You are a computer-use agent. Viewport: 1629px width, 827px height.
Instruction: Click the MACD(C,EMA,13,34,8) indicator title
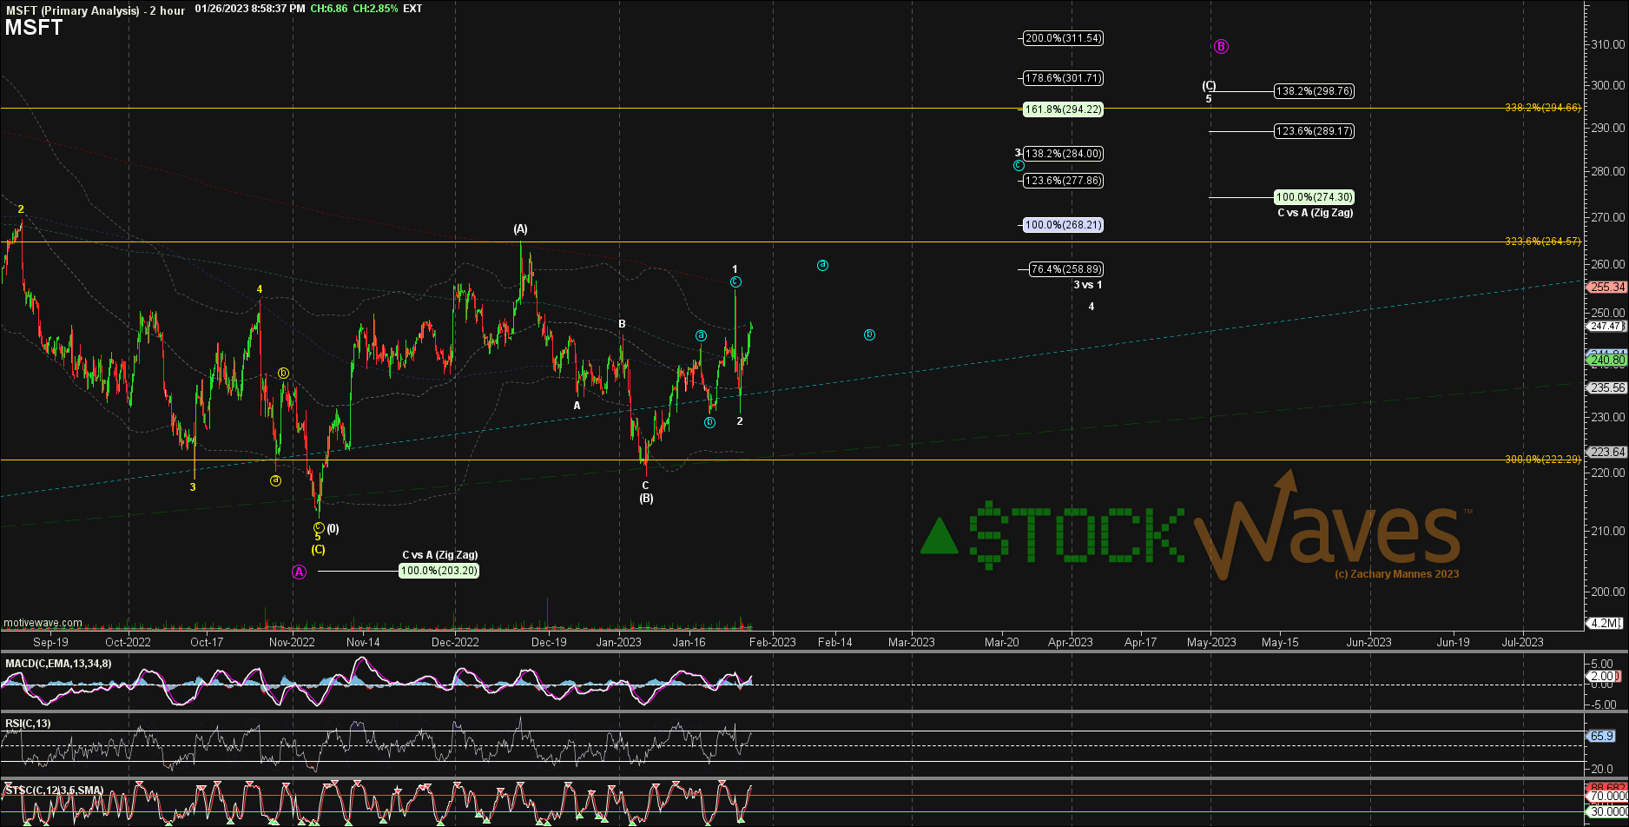click(58, 664)
